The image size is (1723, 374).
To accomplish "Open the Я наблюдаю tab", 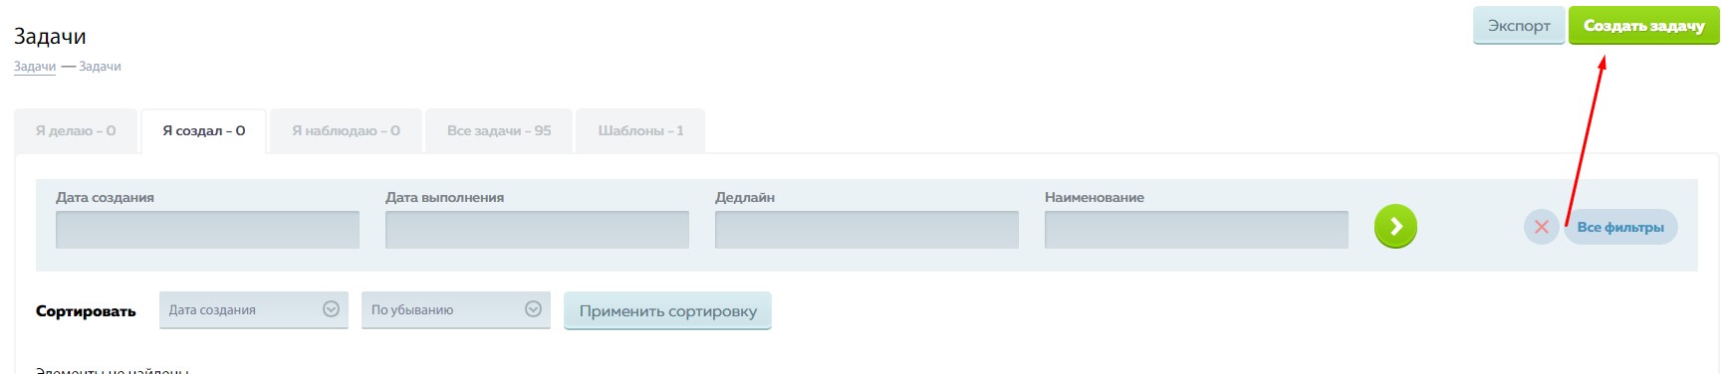I will click(x=346, y=130).
